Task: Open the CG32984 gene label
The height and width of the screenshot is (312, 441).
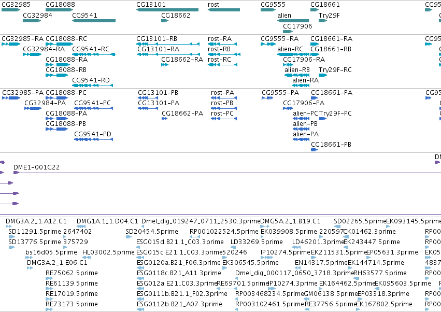Action: point(37,15)
